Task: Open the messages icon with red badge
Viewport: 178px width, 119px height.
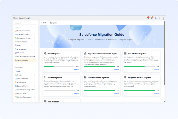Action: coord(148,18)
